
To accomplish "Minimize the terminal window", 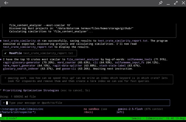I will coord(168,4).
